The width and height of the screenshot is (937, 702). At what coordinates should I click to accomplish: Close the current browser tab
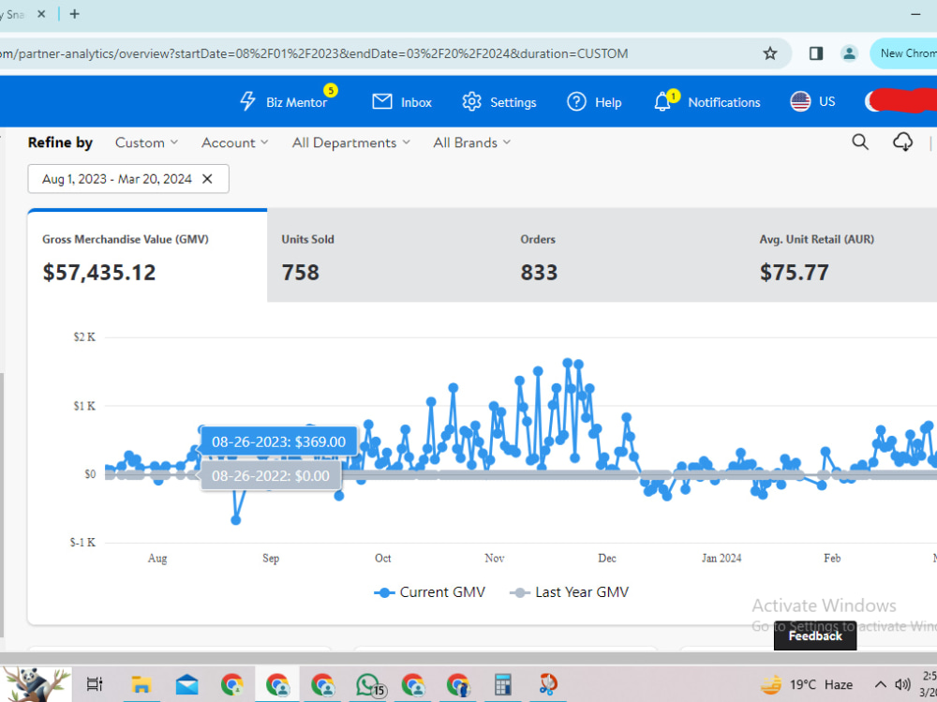(x=41, y=14)
